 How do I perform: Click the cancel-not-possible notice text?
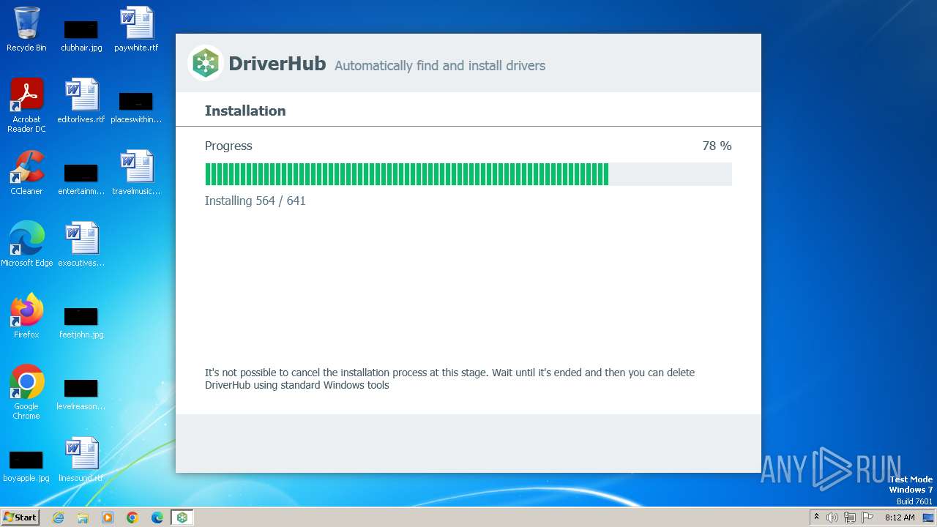pos(449,378)
